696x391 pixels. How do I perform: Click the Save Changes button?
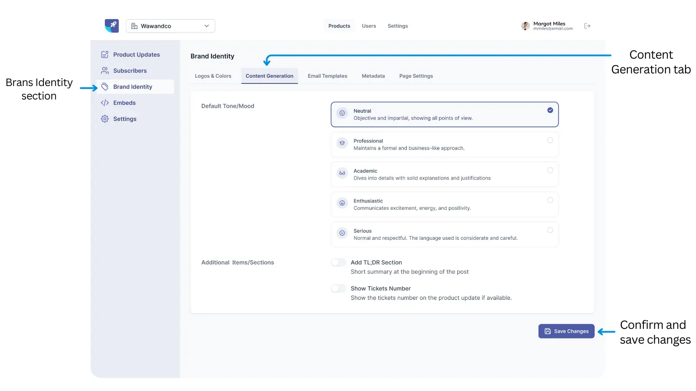point(566,331)
